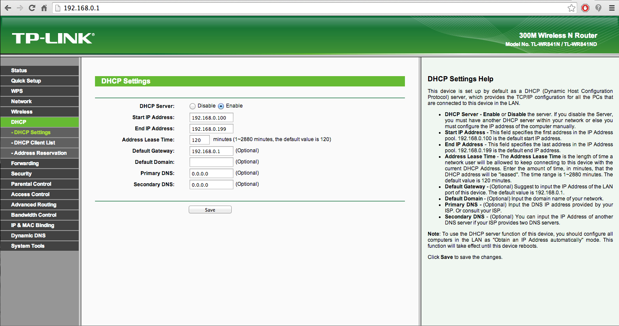619x326 pixels.
Task: Expand the Security menu
Action: coord(40,174)
